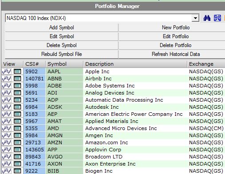Select Biogen Inc description
Viewport: 225px width, 174px height.
pos(99,171)
